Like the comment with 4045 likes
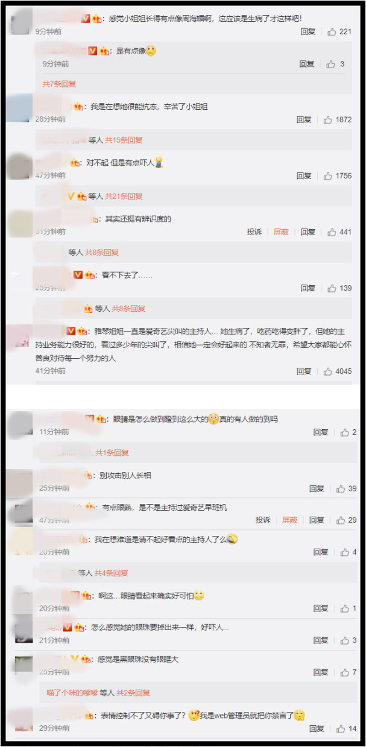 click(x=327, y=371)
